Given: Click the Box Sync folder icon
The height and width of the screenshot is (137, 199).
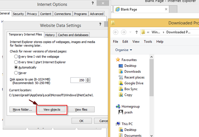Looking at the screenshot, I should point(121,89).
